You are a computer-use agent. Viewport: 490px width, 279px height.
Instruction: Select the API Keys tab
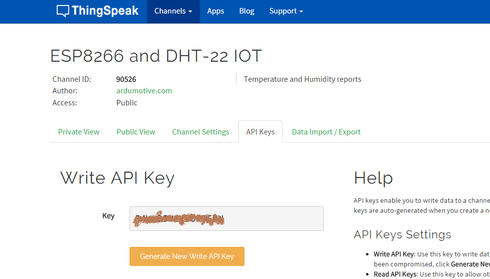pyautogui.click(x=260, y=132)
